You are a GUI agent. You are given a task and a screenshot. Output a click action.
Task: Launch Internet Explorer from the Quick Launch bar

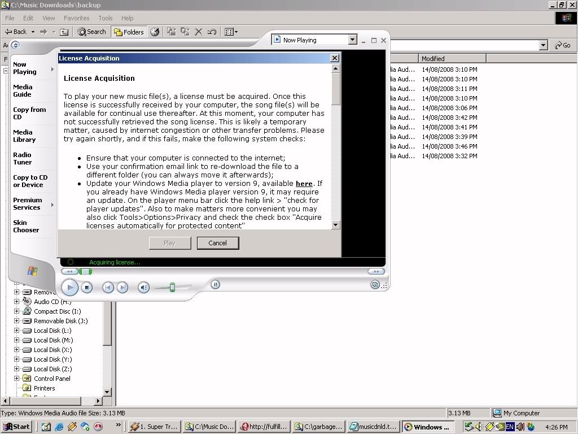tap(59, 427)
